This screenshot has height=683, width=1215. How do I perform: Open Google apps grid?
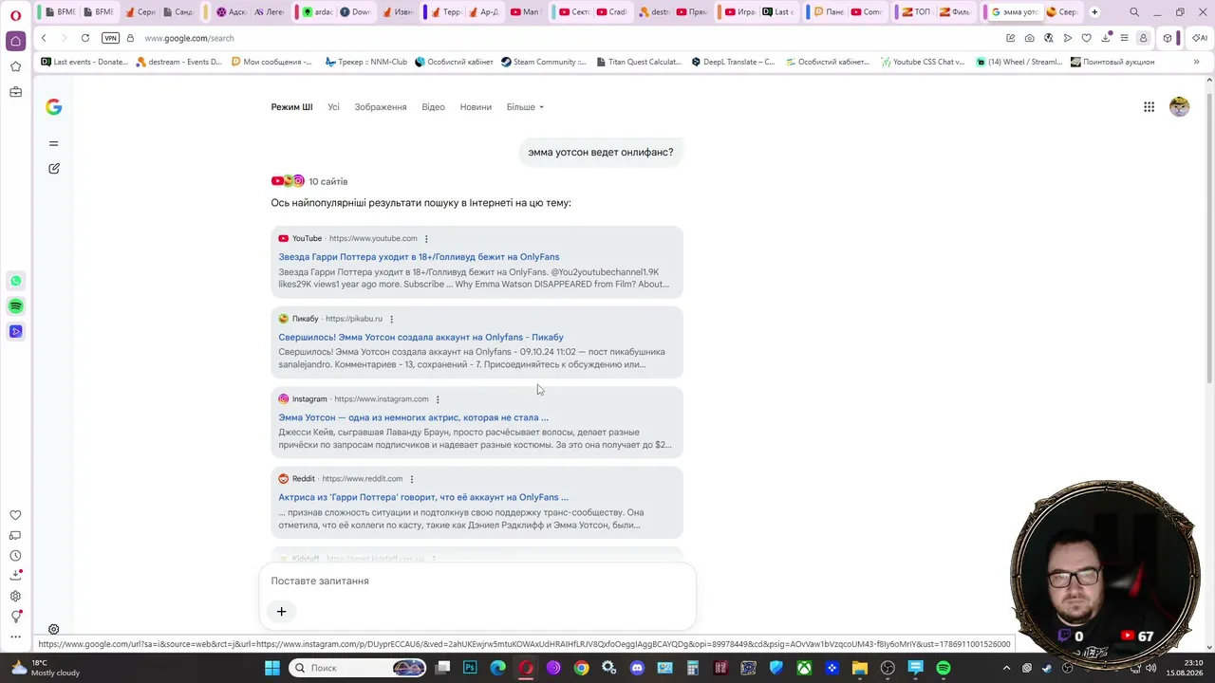(x=1149, y=107)
